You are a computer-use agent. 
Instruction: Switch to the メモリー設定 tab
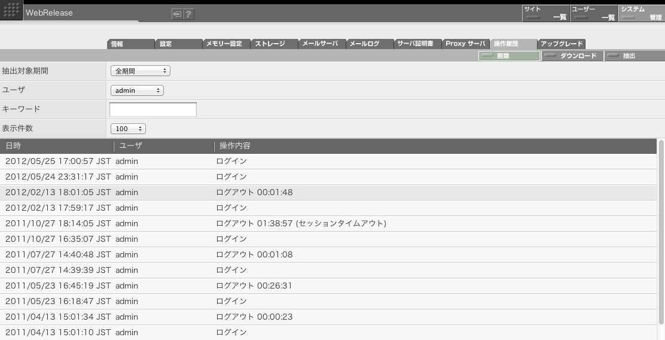click(x=227, y=44)
